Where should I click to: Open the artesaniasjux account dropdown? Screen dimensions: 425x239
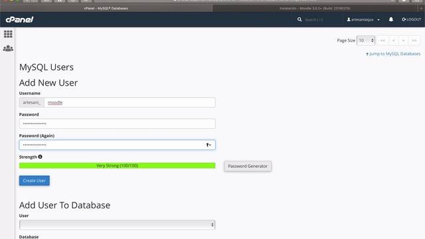tap(363, 19)
